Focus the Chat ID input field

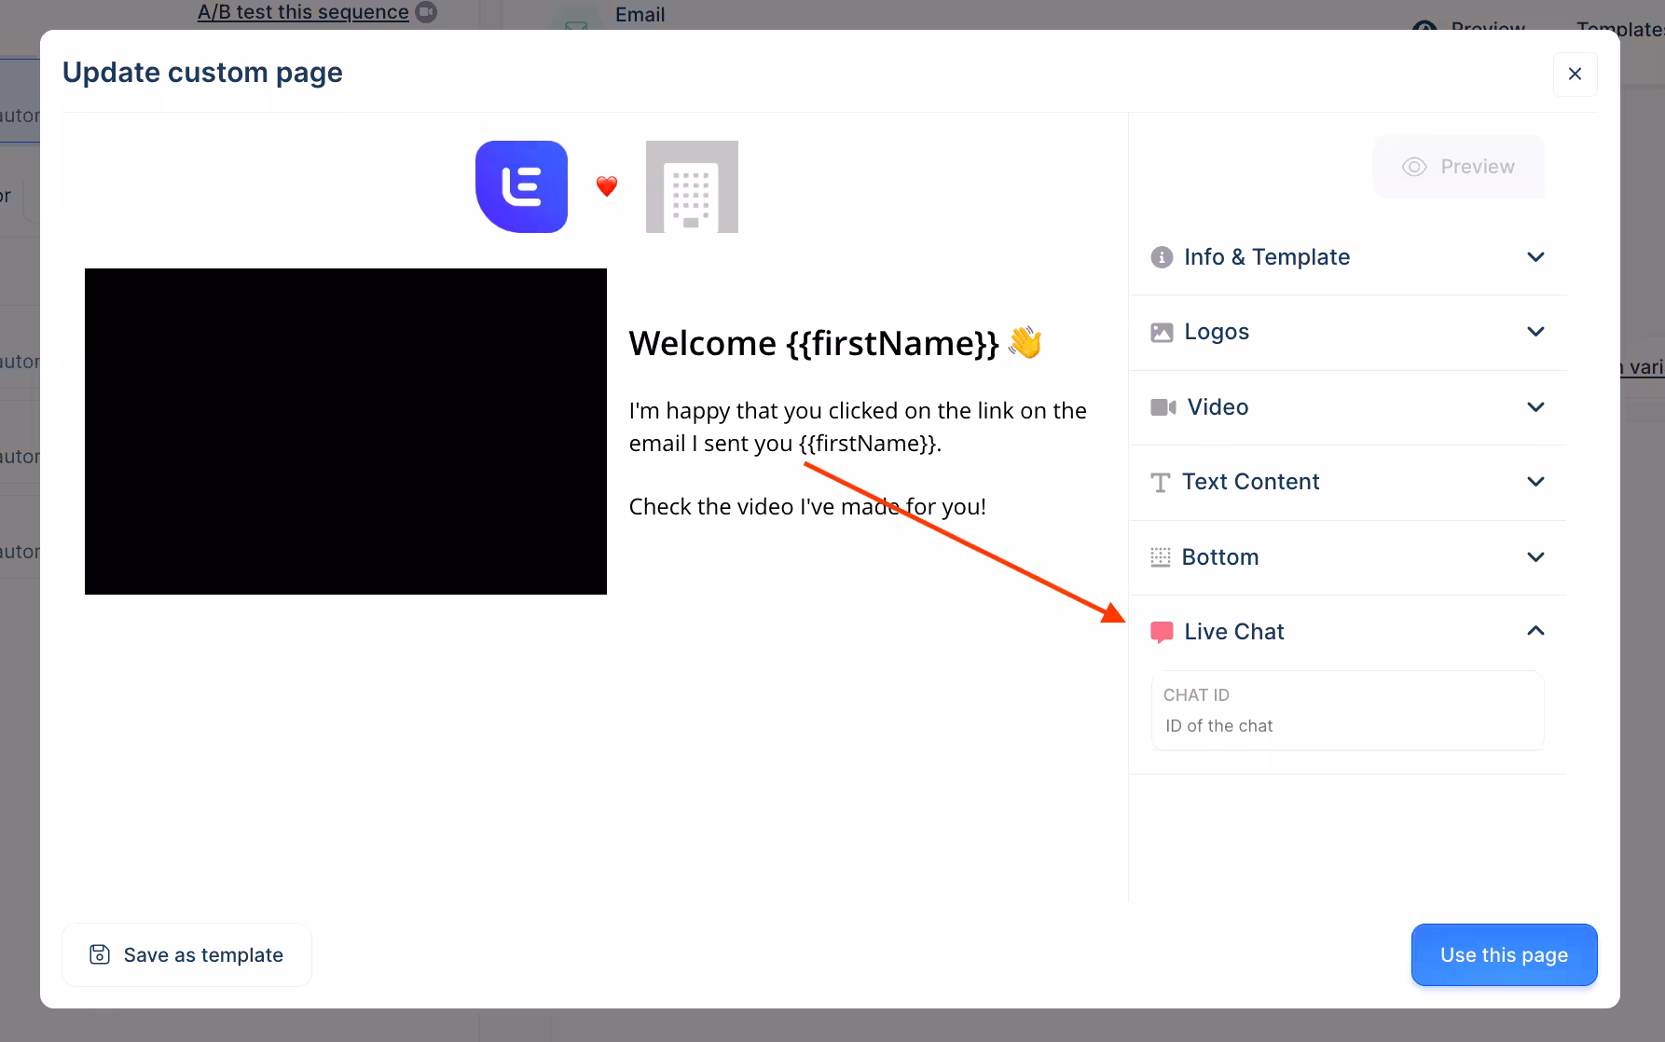[x=1347, y=725]
